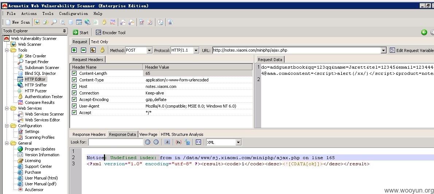Collapse the Configuration tree folder
Image resolution: width=434 pixels, height=194 pixels.
pyautogui.click(x=7, y=126)
